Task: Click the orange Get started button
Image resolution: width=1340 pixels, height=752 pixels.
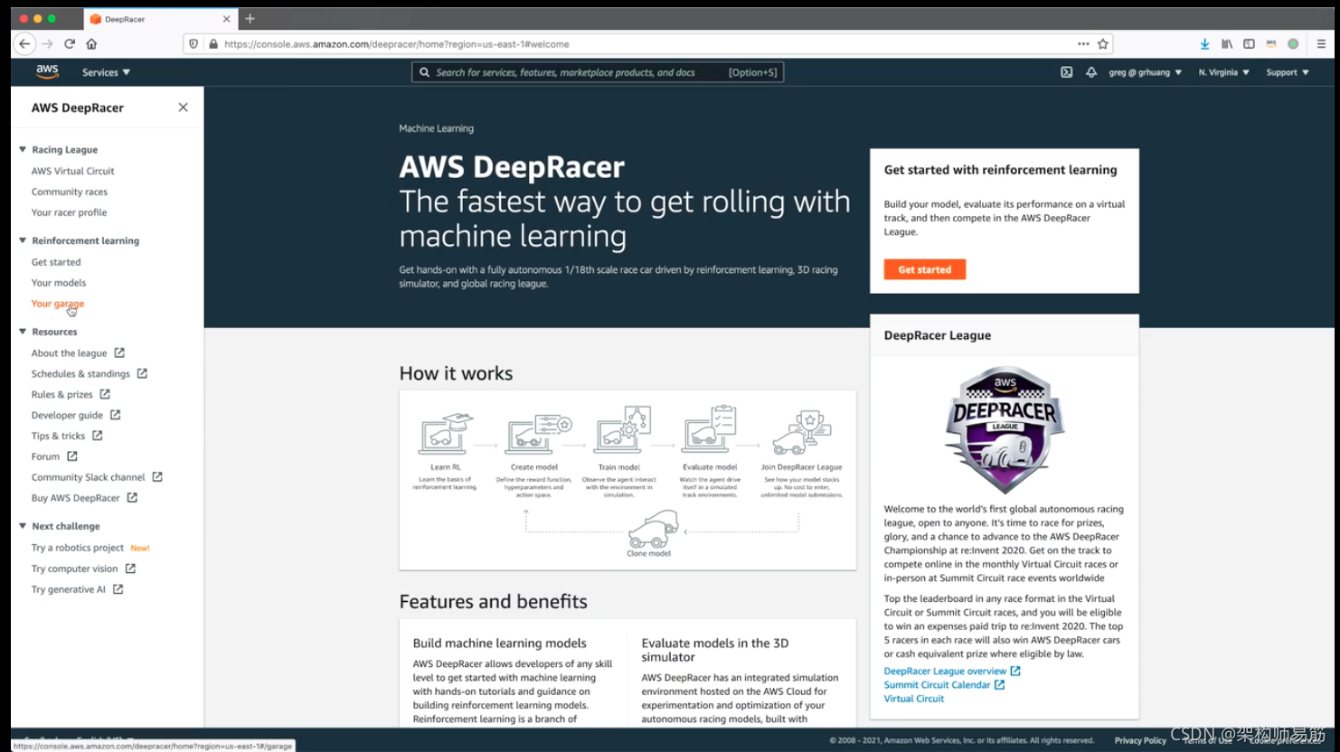Action: coord(925,269)
